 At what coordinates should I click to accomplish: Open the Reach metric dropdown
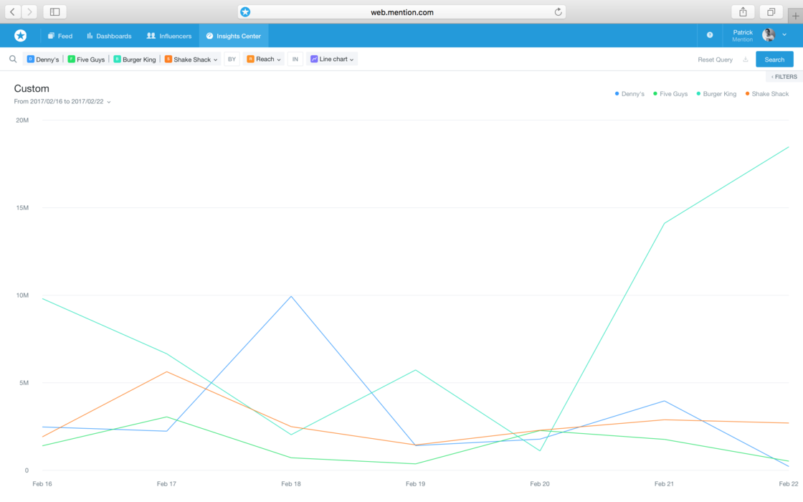[x=265, y=60]
